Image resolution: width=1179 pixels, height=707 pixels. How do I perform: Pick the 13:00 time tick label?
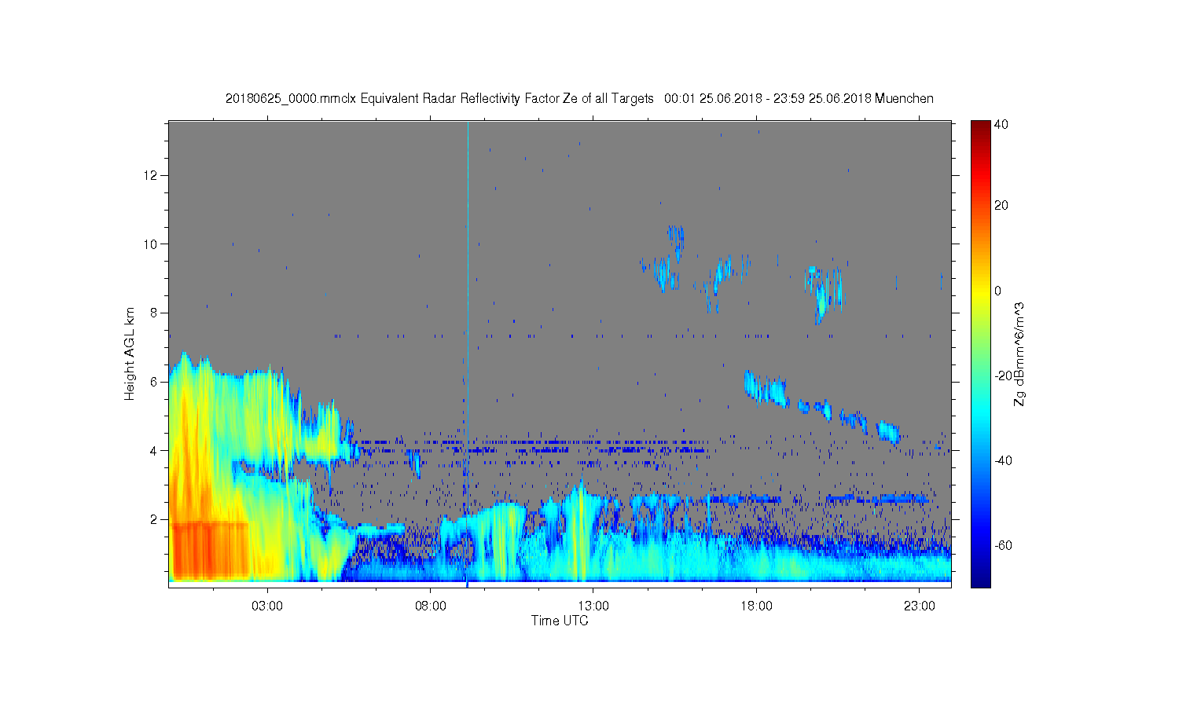click(x=593, y=606)
